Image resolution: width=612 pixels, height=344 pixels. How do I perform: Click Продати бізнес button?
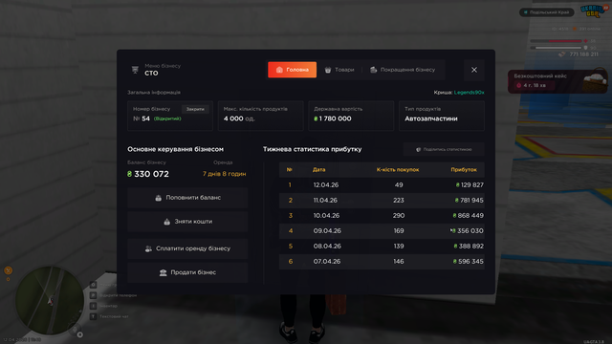point(187,272)
